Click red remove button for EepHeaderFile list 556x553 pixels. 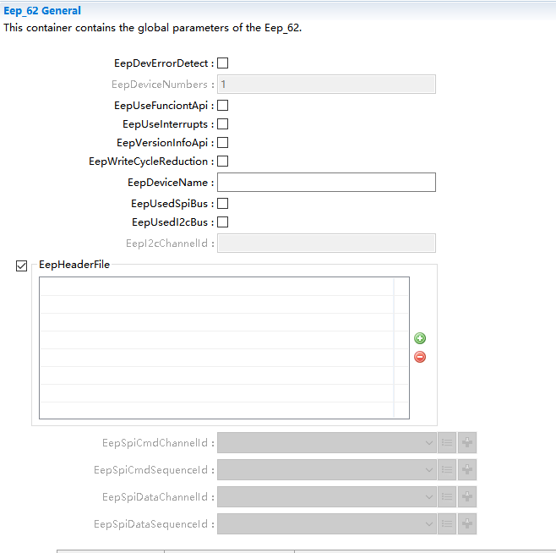tap(420, 357)
